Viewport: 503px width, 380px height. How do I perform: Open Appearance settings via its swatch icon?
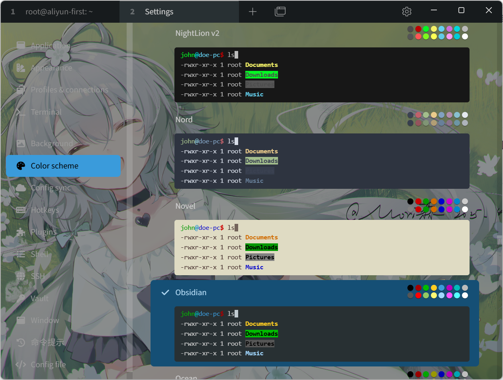[x=21, y=68]
